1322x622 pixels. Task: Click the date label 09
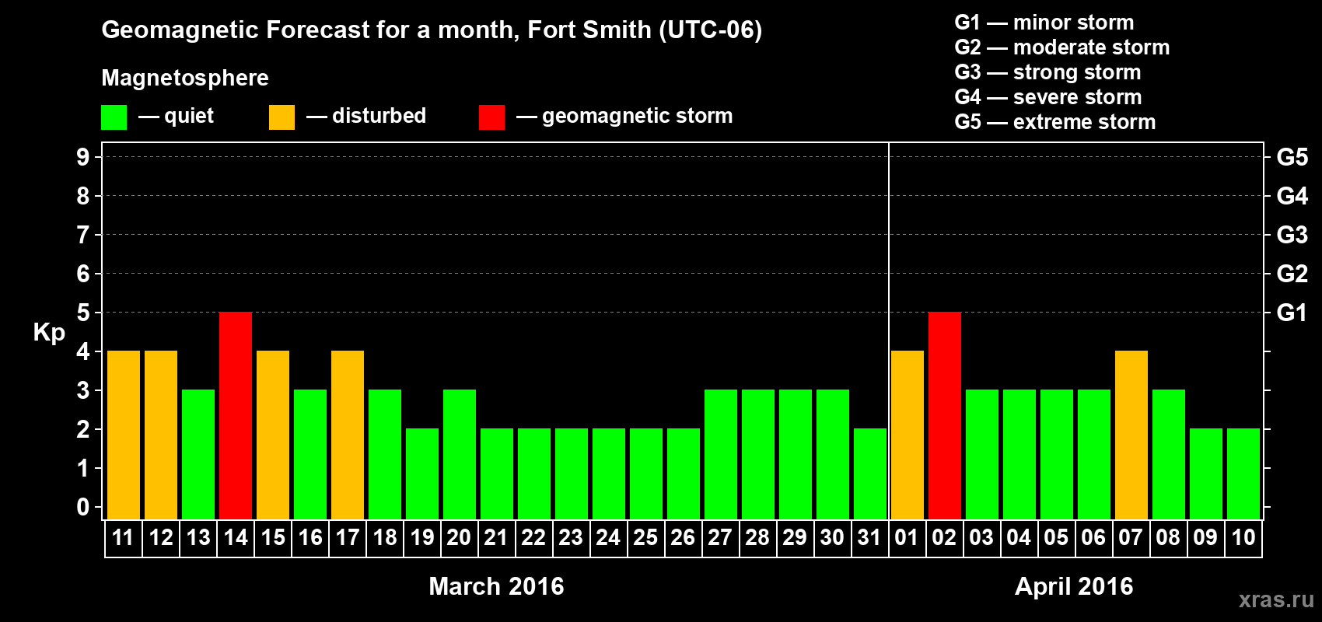click(1206, 537)
